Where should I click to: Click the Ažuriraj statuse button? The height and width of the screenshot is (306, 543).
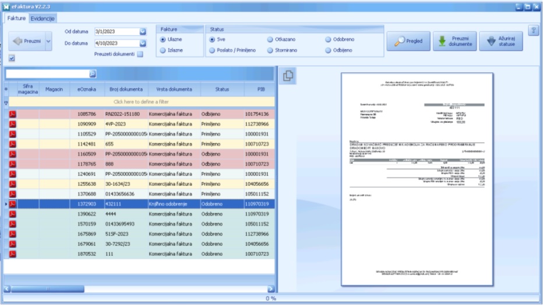click(x=501, y=41)
